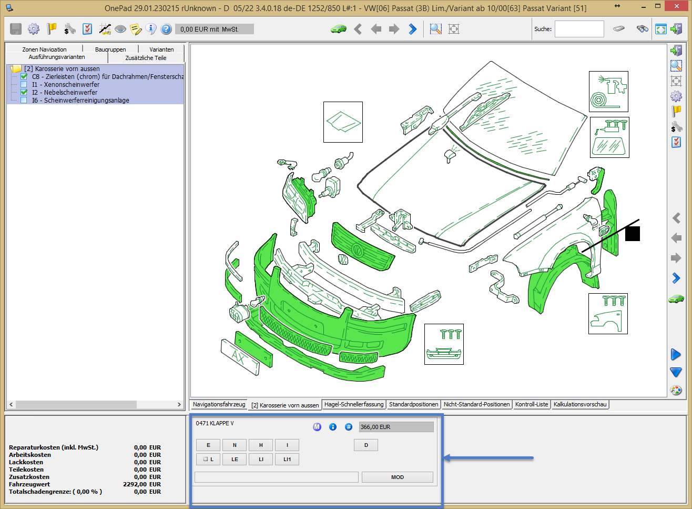Screen dimensions: 692x509
Task: Click into the Suche search field
Action: (579, 29)
